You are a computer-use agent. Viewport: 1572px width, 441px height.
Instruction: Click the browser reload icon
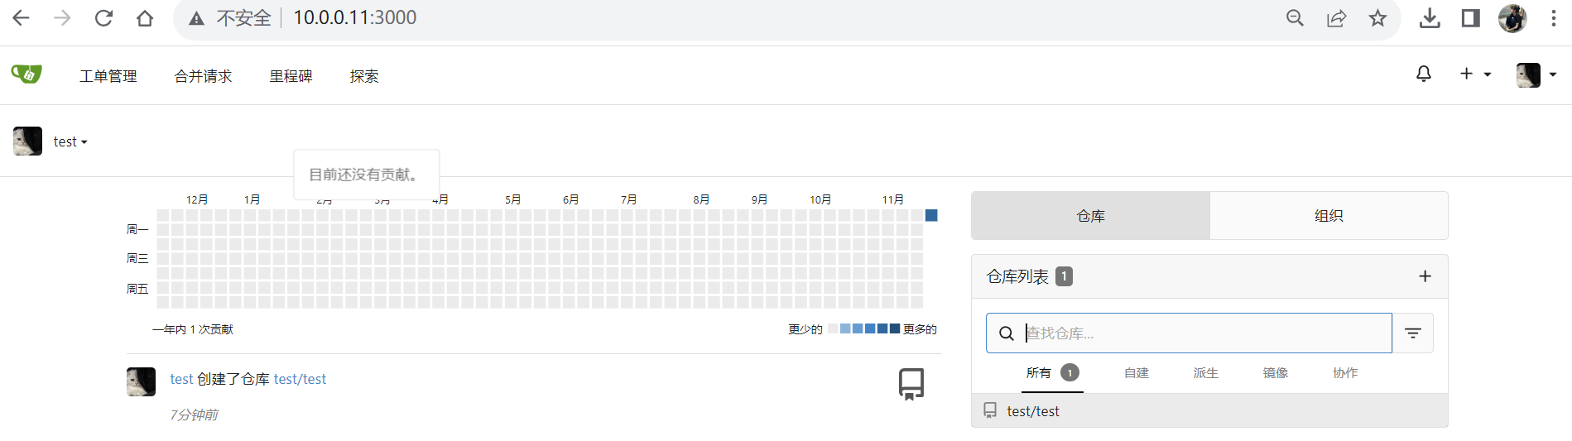coord(103,18)
